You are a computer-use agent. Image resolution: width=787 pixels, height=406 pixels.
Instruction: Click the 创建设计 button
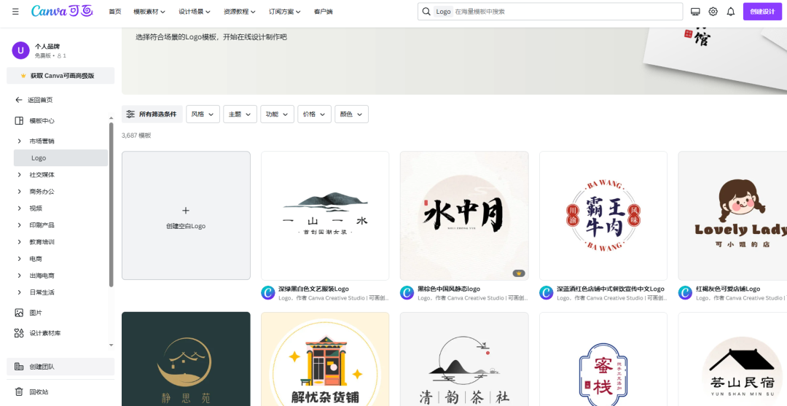(x=762, y=12)
